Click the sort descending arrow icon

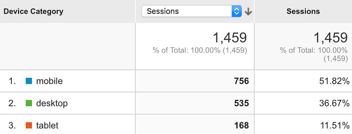click(248, 11)
